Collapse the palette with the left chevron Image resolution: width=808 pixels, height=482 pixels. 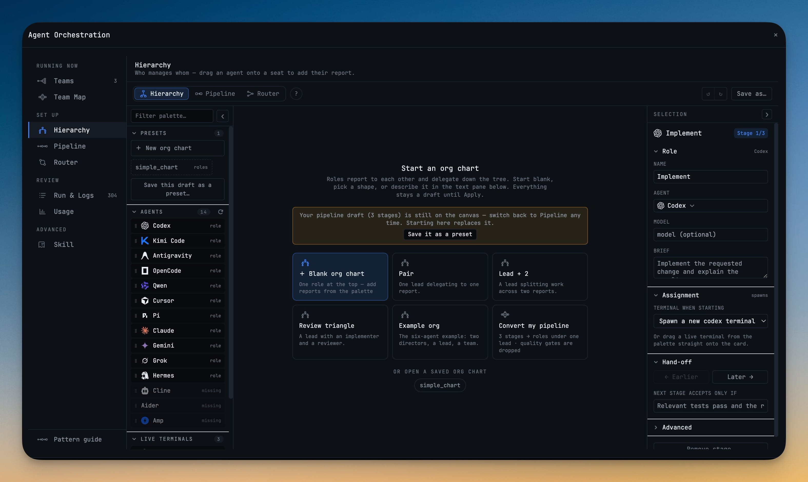click(222, 116)
